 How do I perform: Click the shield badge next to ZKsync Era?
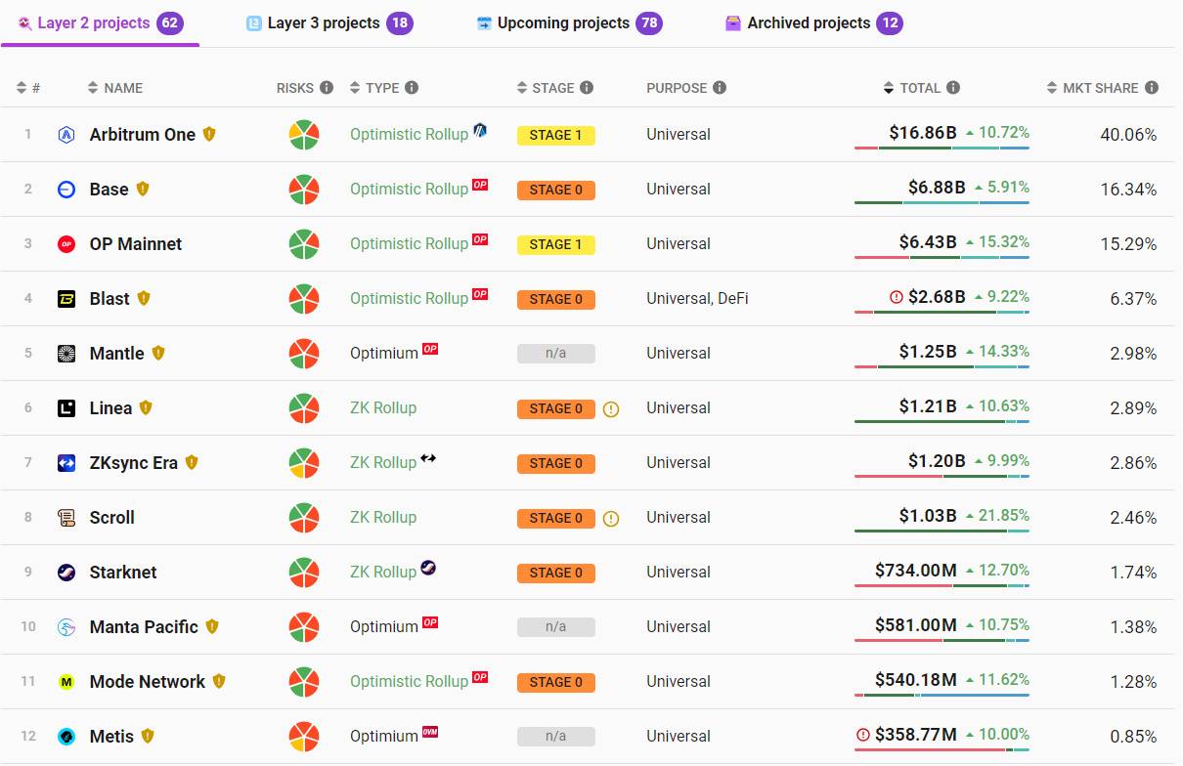pos(192,463)
